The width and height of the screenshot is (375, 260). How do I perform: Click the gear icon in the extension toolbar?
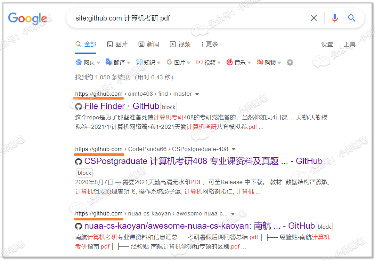point(290,63)
